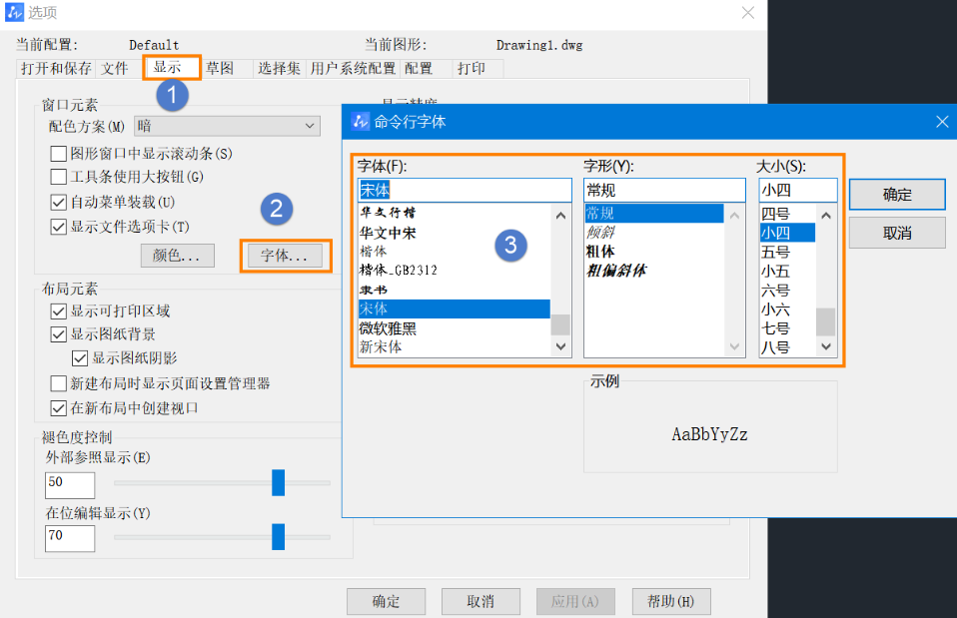Image resolution: width=957 pixels, height=618 pixels.
Task: Select 微软雅黑 font from list
Action: click(x=455, y=328)
